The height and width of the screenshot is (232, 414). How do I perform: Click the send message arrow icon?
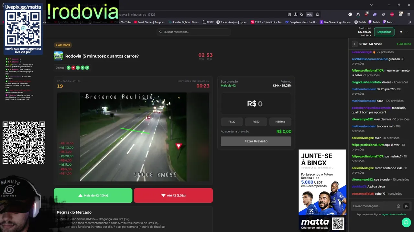407,206
